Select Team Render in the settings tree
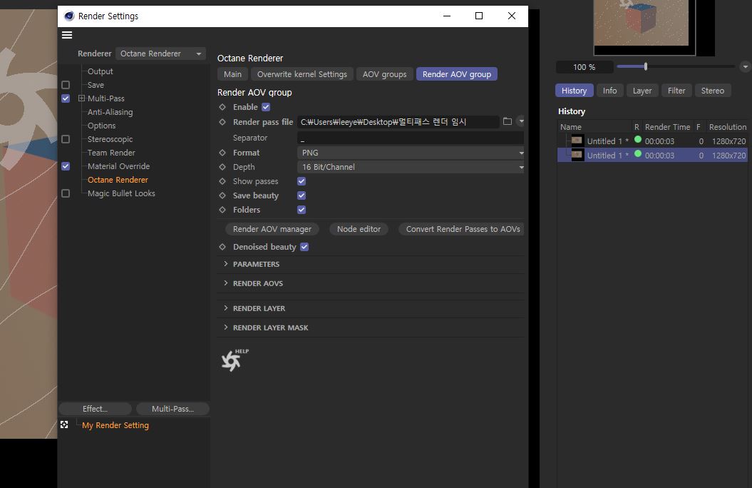Image resolution: width=752 pixels, height=488 pixels. pos(111,153)
